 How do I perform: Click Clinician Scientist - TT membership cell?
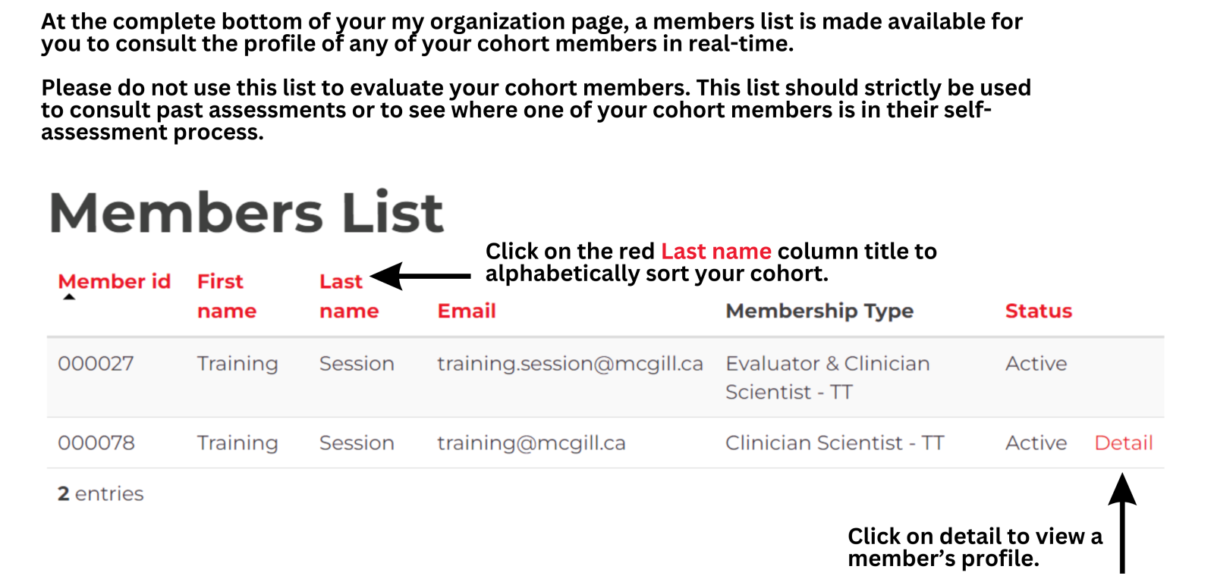pyautogui.click(x=835, y=443)
